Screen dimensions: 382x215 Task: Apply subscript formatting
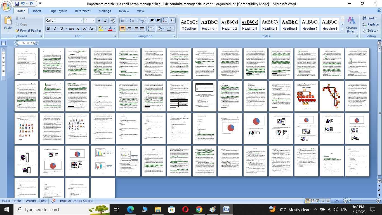tap(78, 29)
